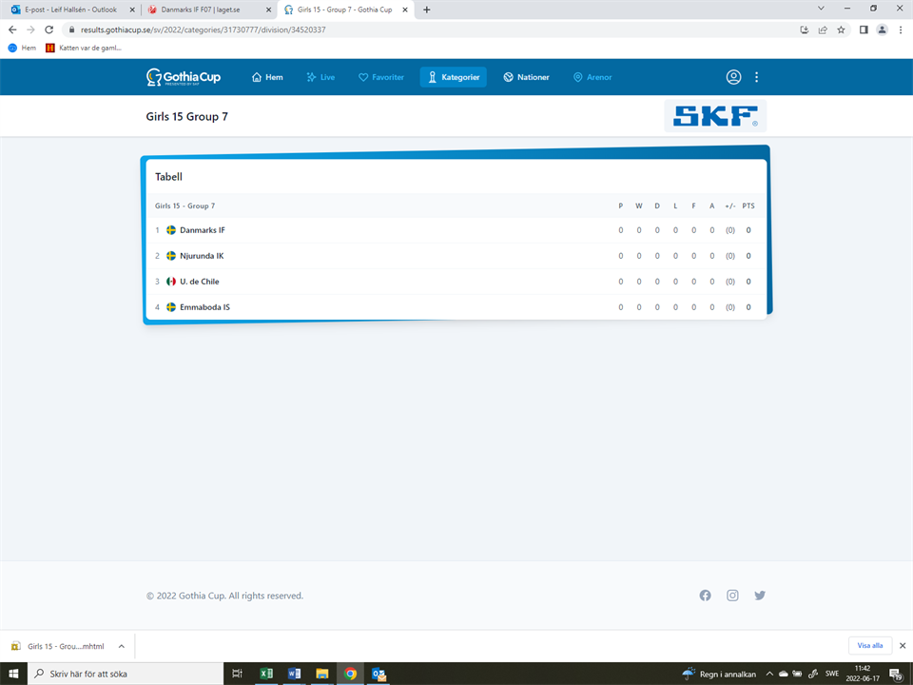Click the Visa alla downloads button

(x=870, y=645)
